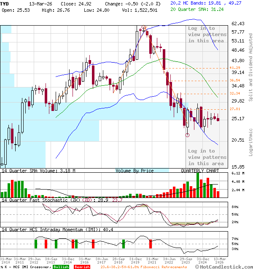Click the upper 'Log in to view patterns' text
Viewport: 253px width, 269px height.
[207, 34]
